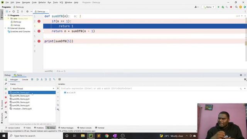
Task: Click Rerun Demo icon in Debug panel
Action: pyautogui.click(x=6, y=80)
